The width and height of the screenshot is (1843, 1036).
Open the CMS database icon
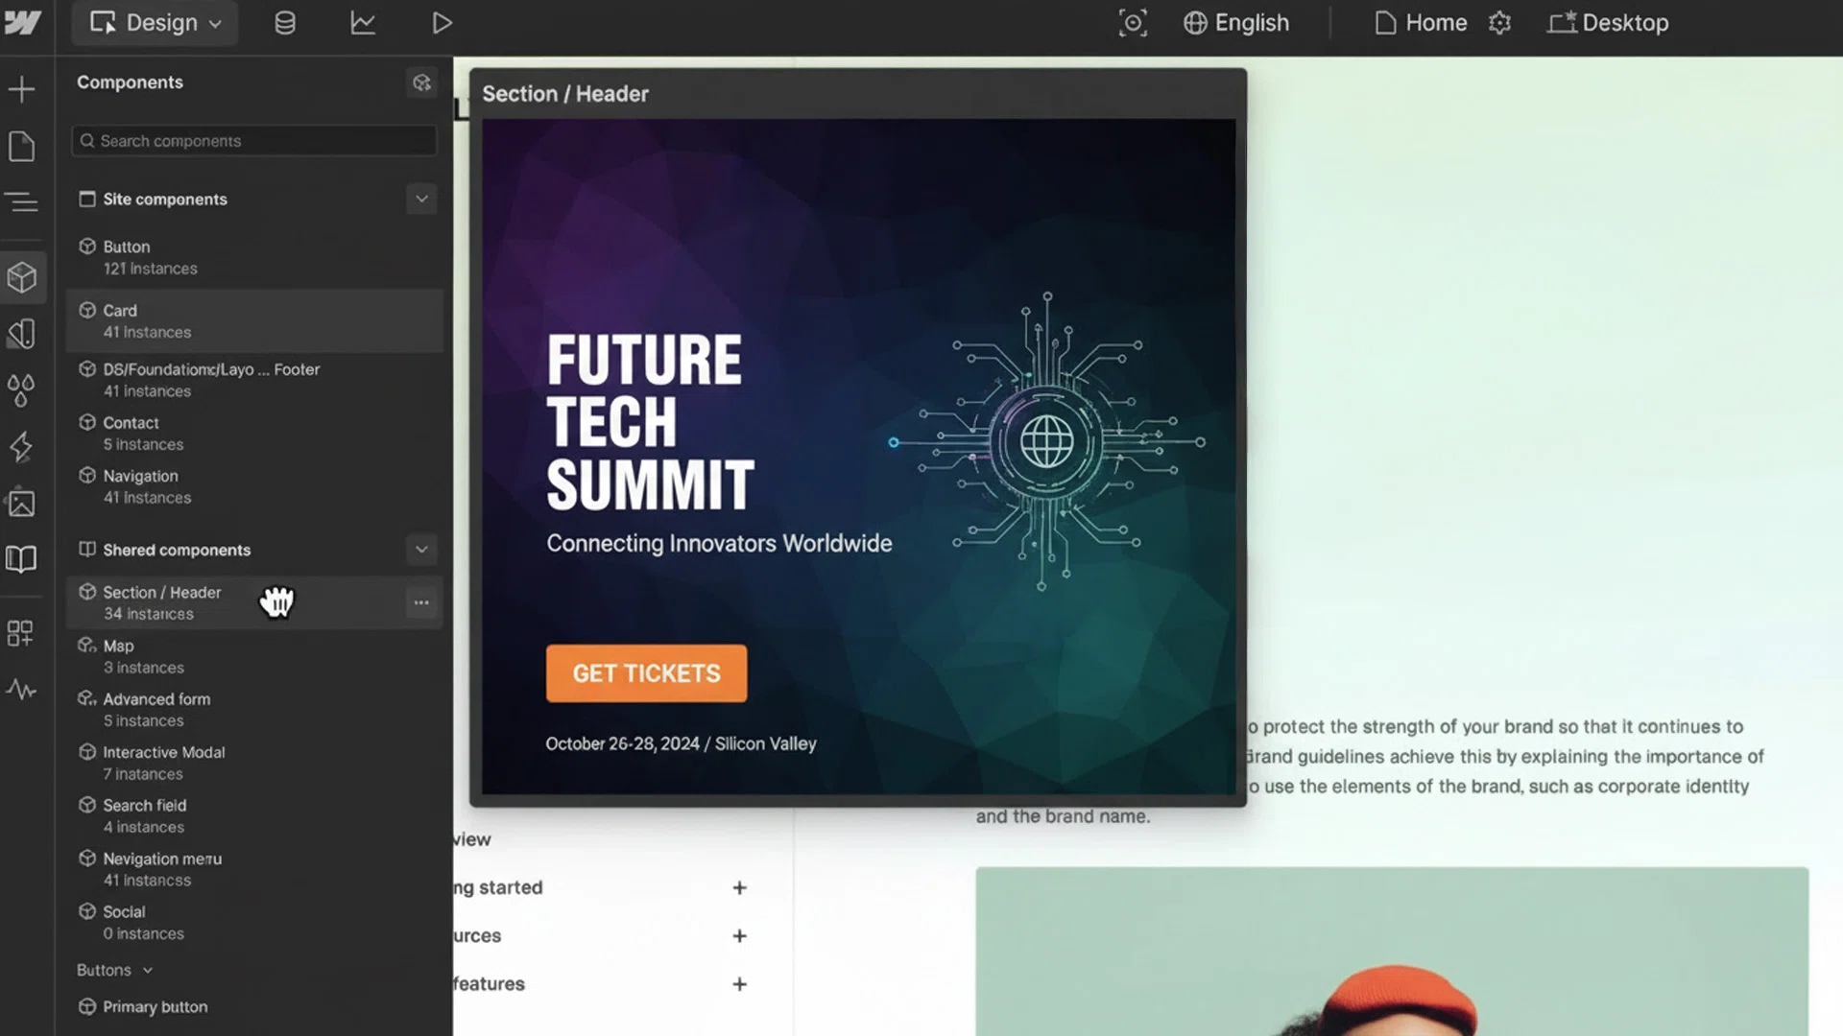[285, 23]
